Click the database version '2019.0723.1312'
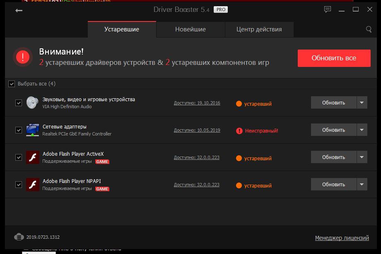The width and height of the screenshot is (381, 254). click(x=43, y=237)
